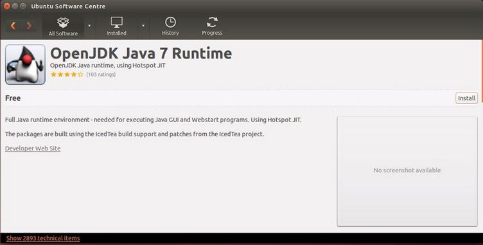
Task: Maximize the Software Centre window
Action: point(22,6)
